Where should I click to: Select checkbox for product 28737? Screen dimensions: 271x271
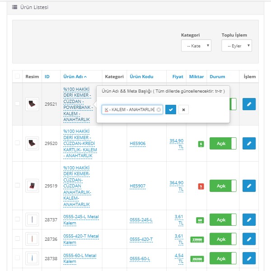pyautogui.click(x=17, y=220)
